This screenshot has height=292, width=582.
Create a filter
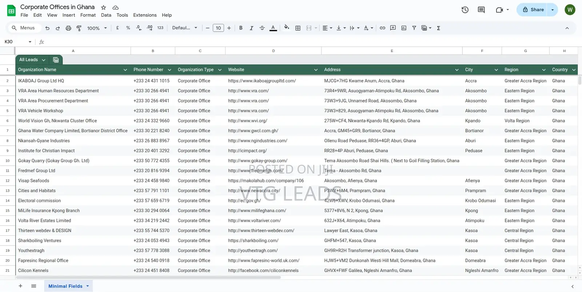[x=414, y=28]
